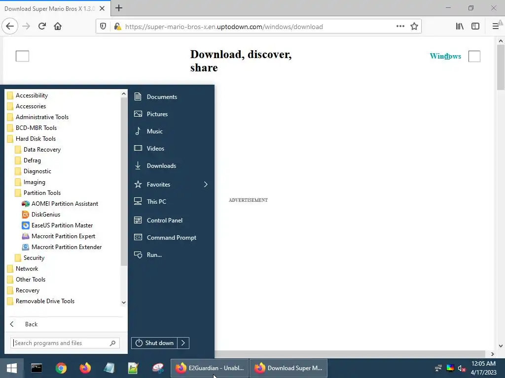Open the BCD-MBR Tools folder

pos(32,128)
